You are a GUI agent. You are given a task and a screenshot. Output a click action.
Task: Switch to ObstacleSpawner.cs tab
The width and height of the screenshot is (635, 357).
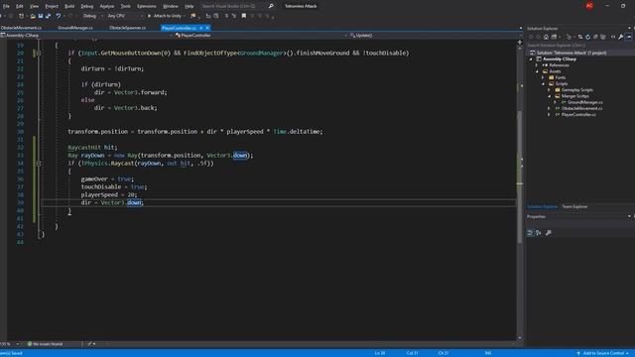pos(128,28)
